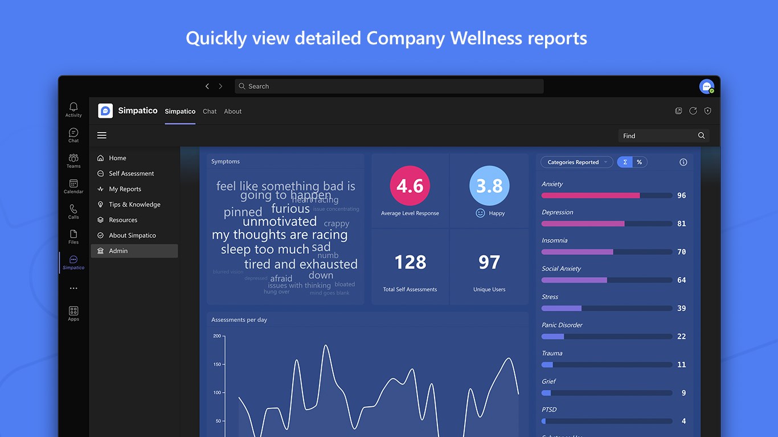Viewport: 778px width, 437px height.
Task: Go forward using the right arrow
Action: click(220, 86)
